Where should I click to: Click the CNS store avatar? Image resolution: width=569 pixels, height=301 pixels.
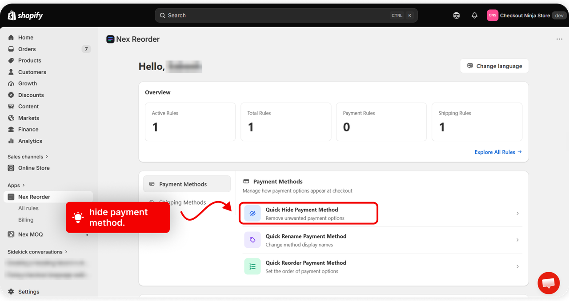(493, 16)
